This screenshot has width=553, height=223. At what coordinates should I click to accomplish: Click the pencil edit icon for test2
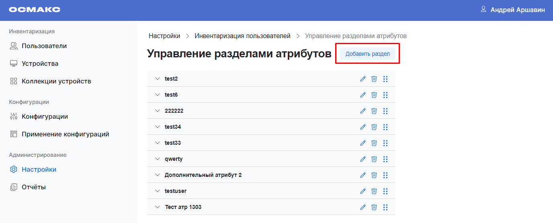click(363, 79)
